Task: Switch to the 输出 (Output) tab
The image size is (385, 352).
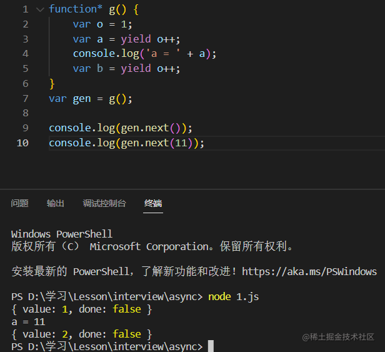Action: (56, 203)
